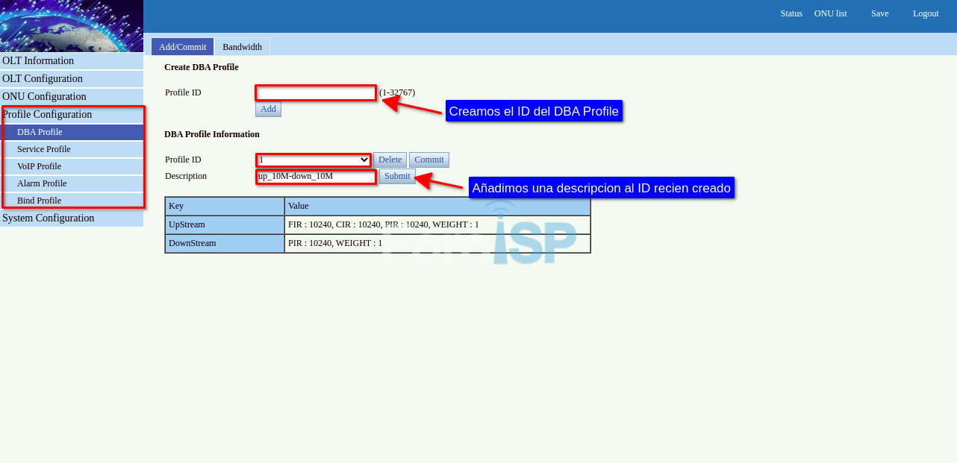
Task: Open the Status page link
Action: [x=791, y=13]
